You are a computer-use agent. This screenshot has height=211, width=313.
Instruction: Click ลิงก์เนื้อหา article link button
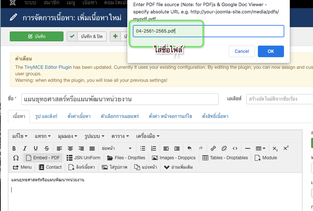(x=82, y=167)
